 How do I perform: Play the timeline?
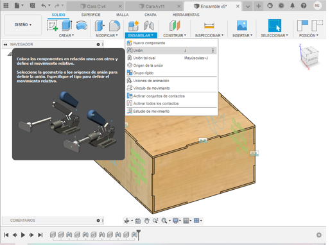23,235
